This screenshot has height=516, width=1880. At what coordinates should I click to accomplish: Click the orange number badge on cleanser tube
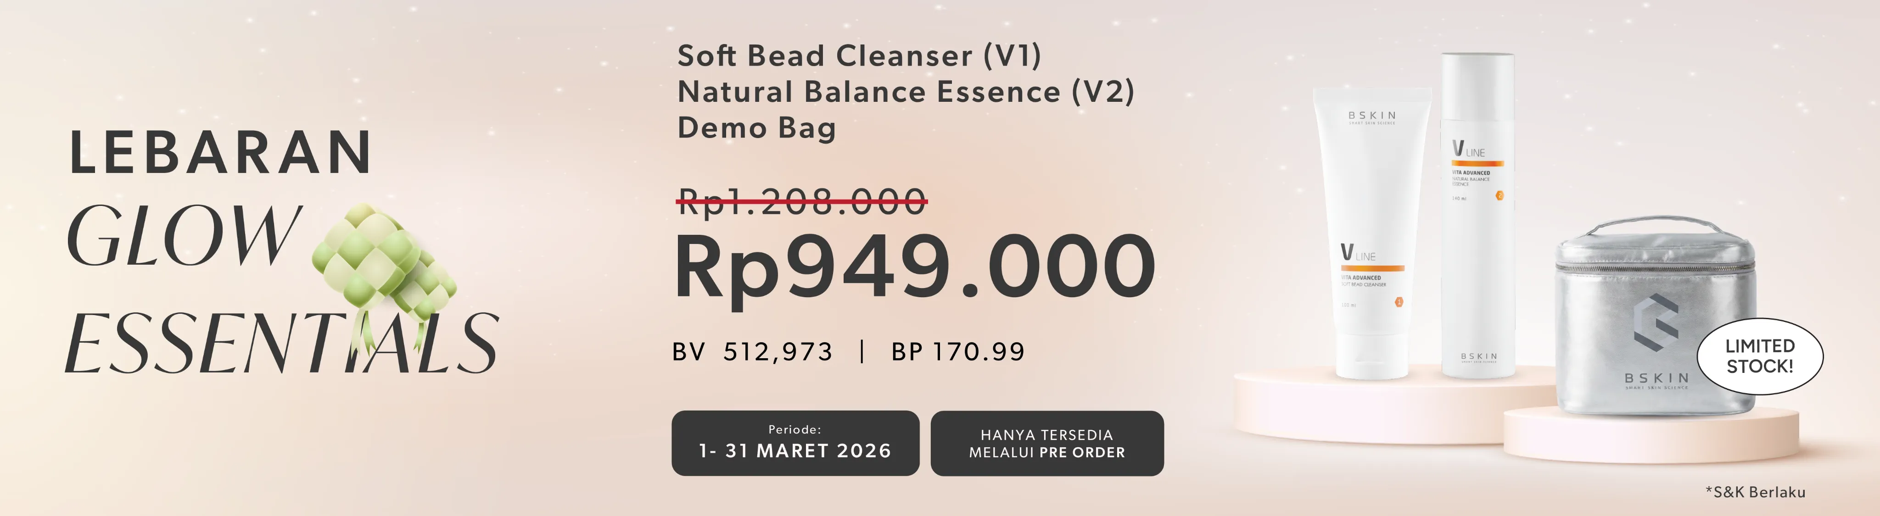1399,302
